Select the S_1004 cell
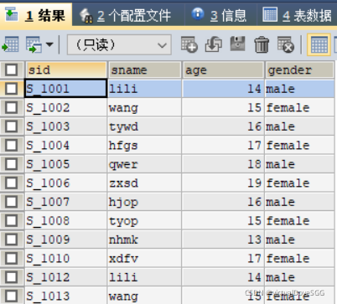 (66, 145)
